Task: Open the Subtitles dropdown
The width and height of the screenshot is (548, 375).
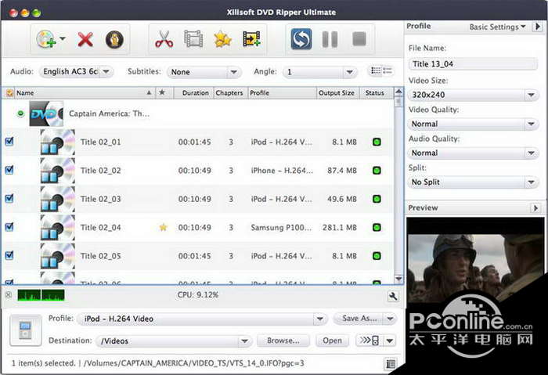Action: pyautogui.click(x=204, y=72)
